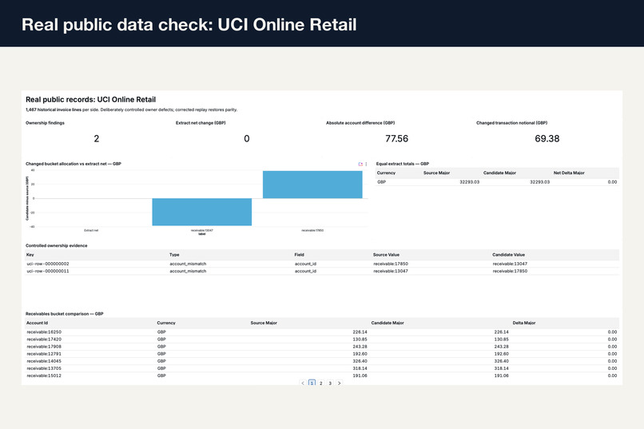
Task: Click 'Changed bucket allocation vs extract net' chart title
Action: tap(74, 164)
